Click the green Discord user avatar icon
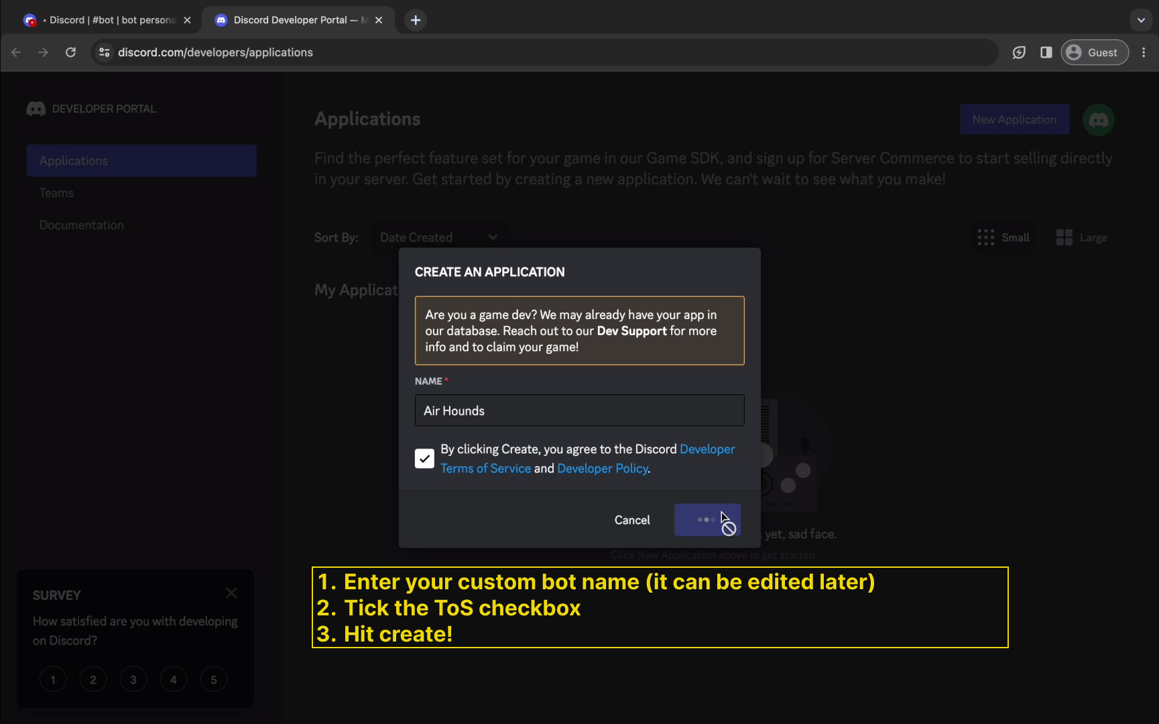This screenshot has height=724, width=1159. click(1098, 120)
